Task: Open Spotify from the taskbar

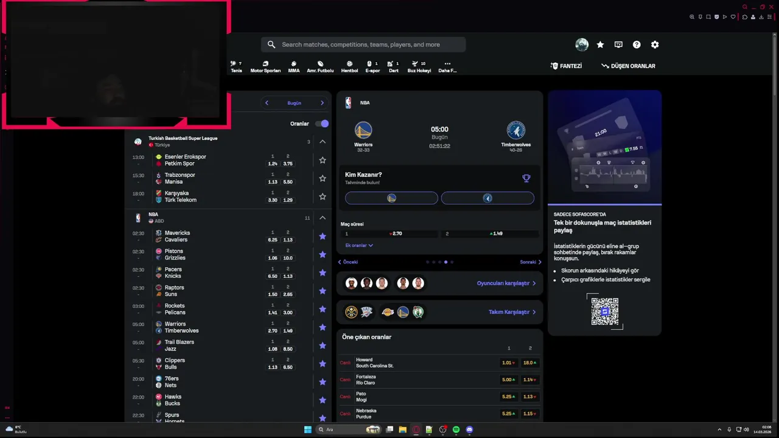Action: click(456, 429)
